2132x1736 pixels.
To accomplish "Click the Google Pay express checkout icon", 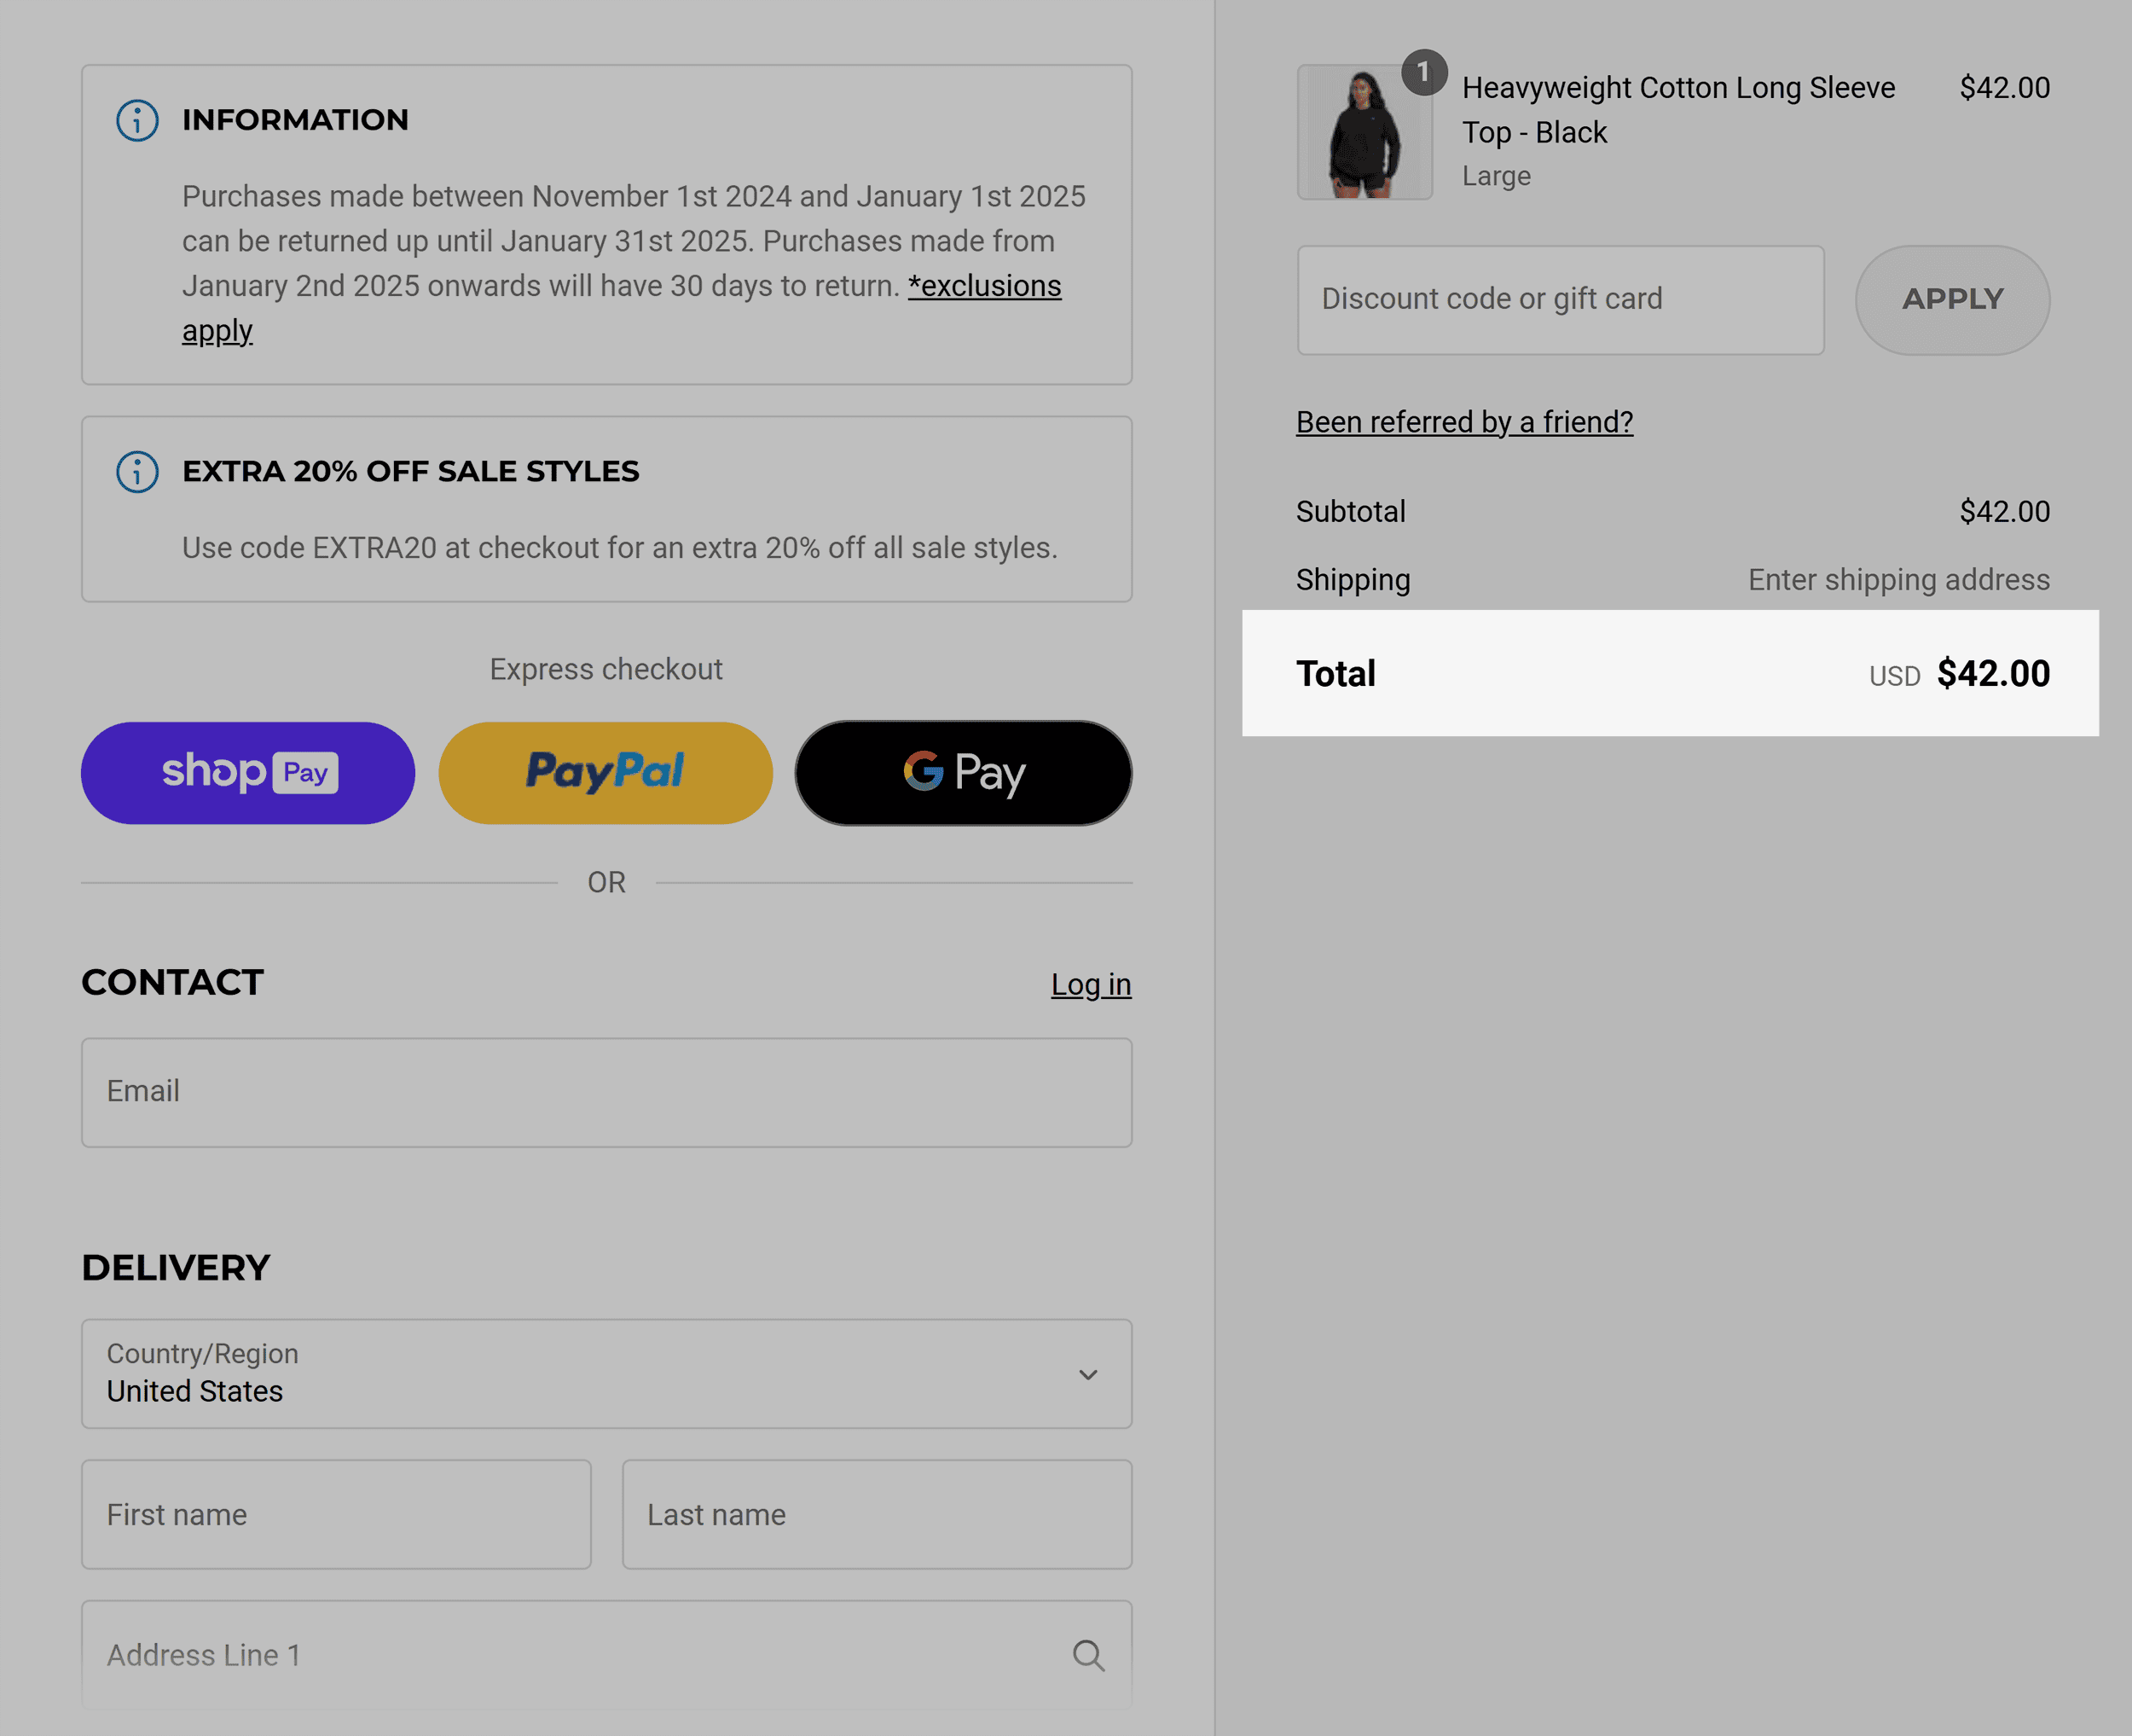I will coord(964,770).
